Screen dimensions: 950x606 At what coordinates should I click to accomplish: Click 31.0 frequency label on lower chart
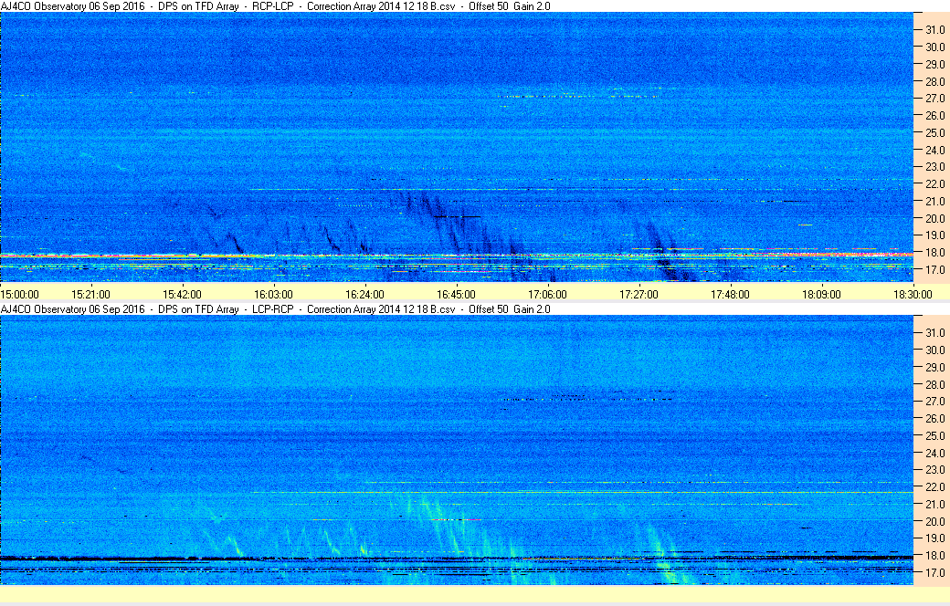click(x=932, y=332)
